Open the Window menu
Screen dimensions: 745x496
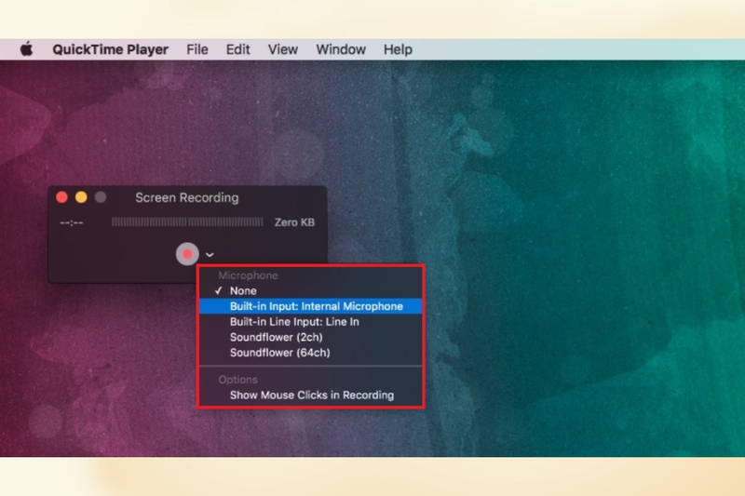341,49
